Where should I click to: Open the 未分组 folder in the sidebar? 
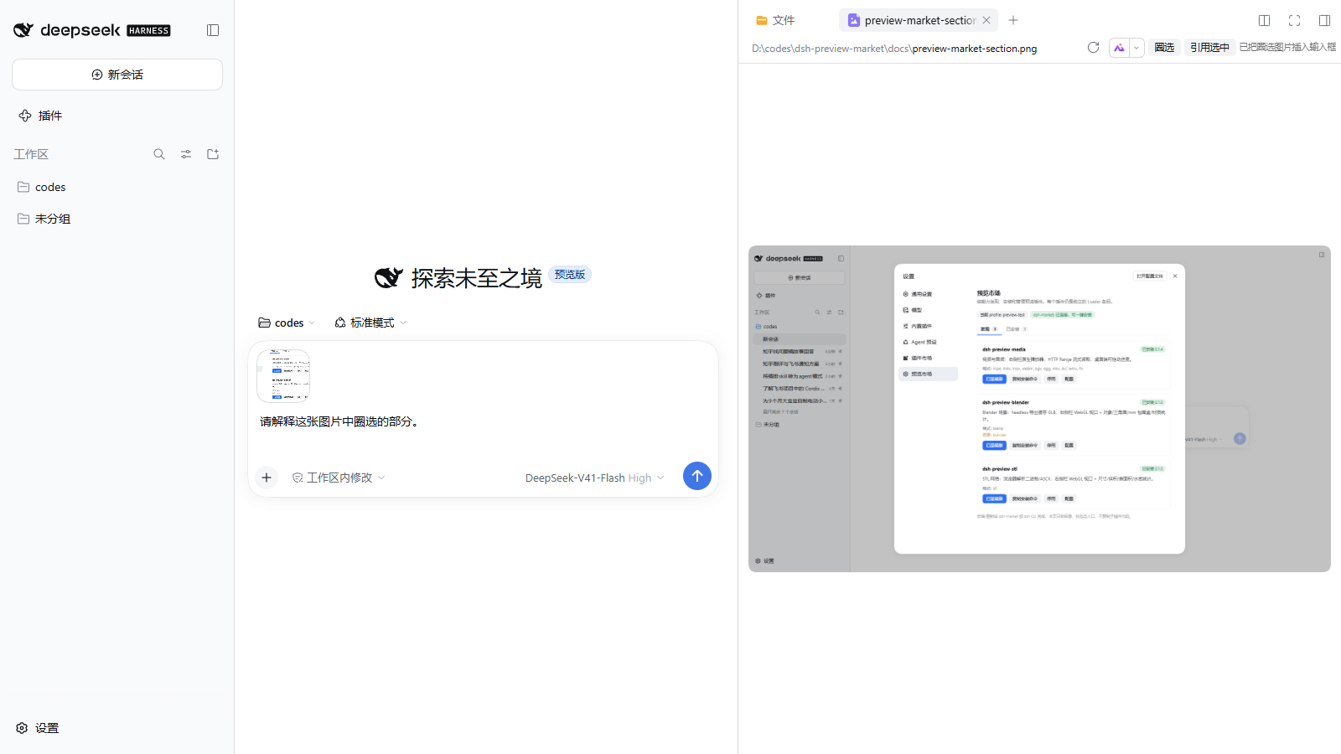click(117, 219)
